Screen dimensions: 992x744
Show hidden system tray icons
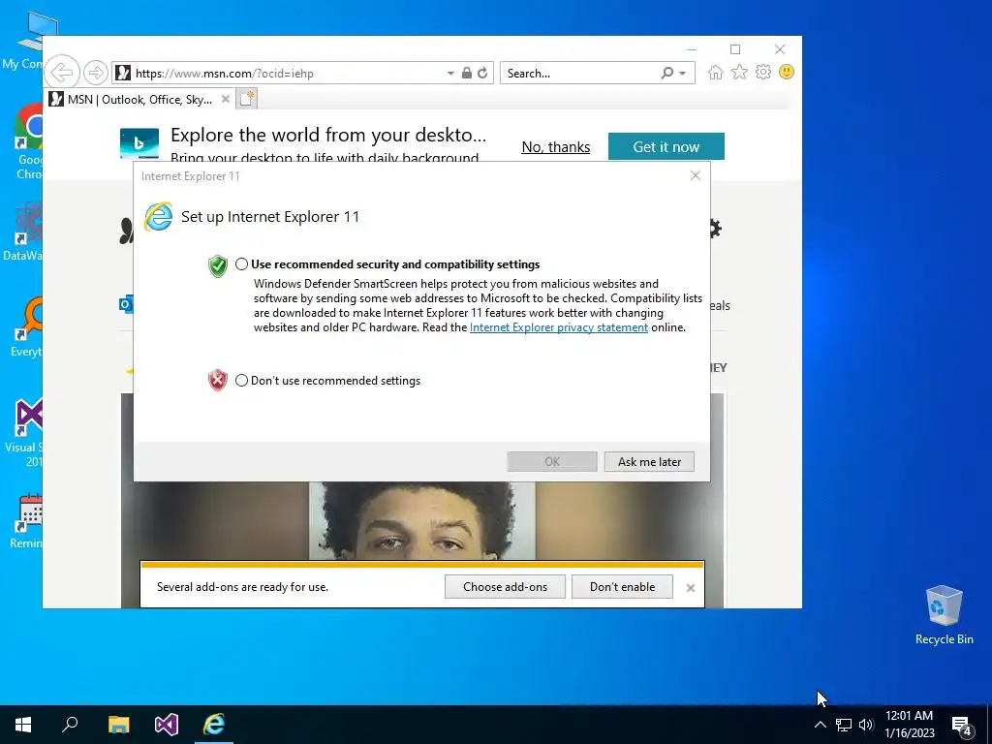coord(820,725)
